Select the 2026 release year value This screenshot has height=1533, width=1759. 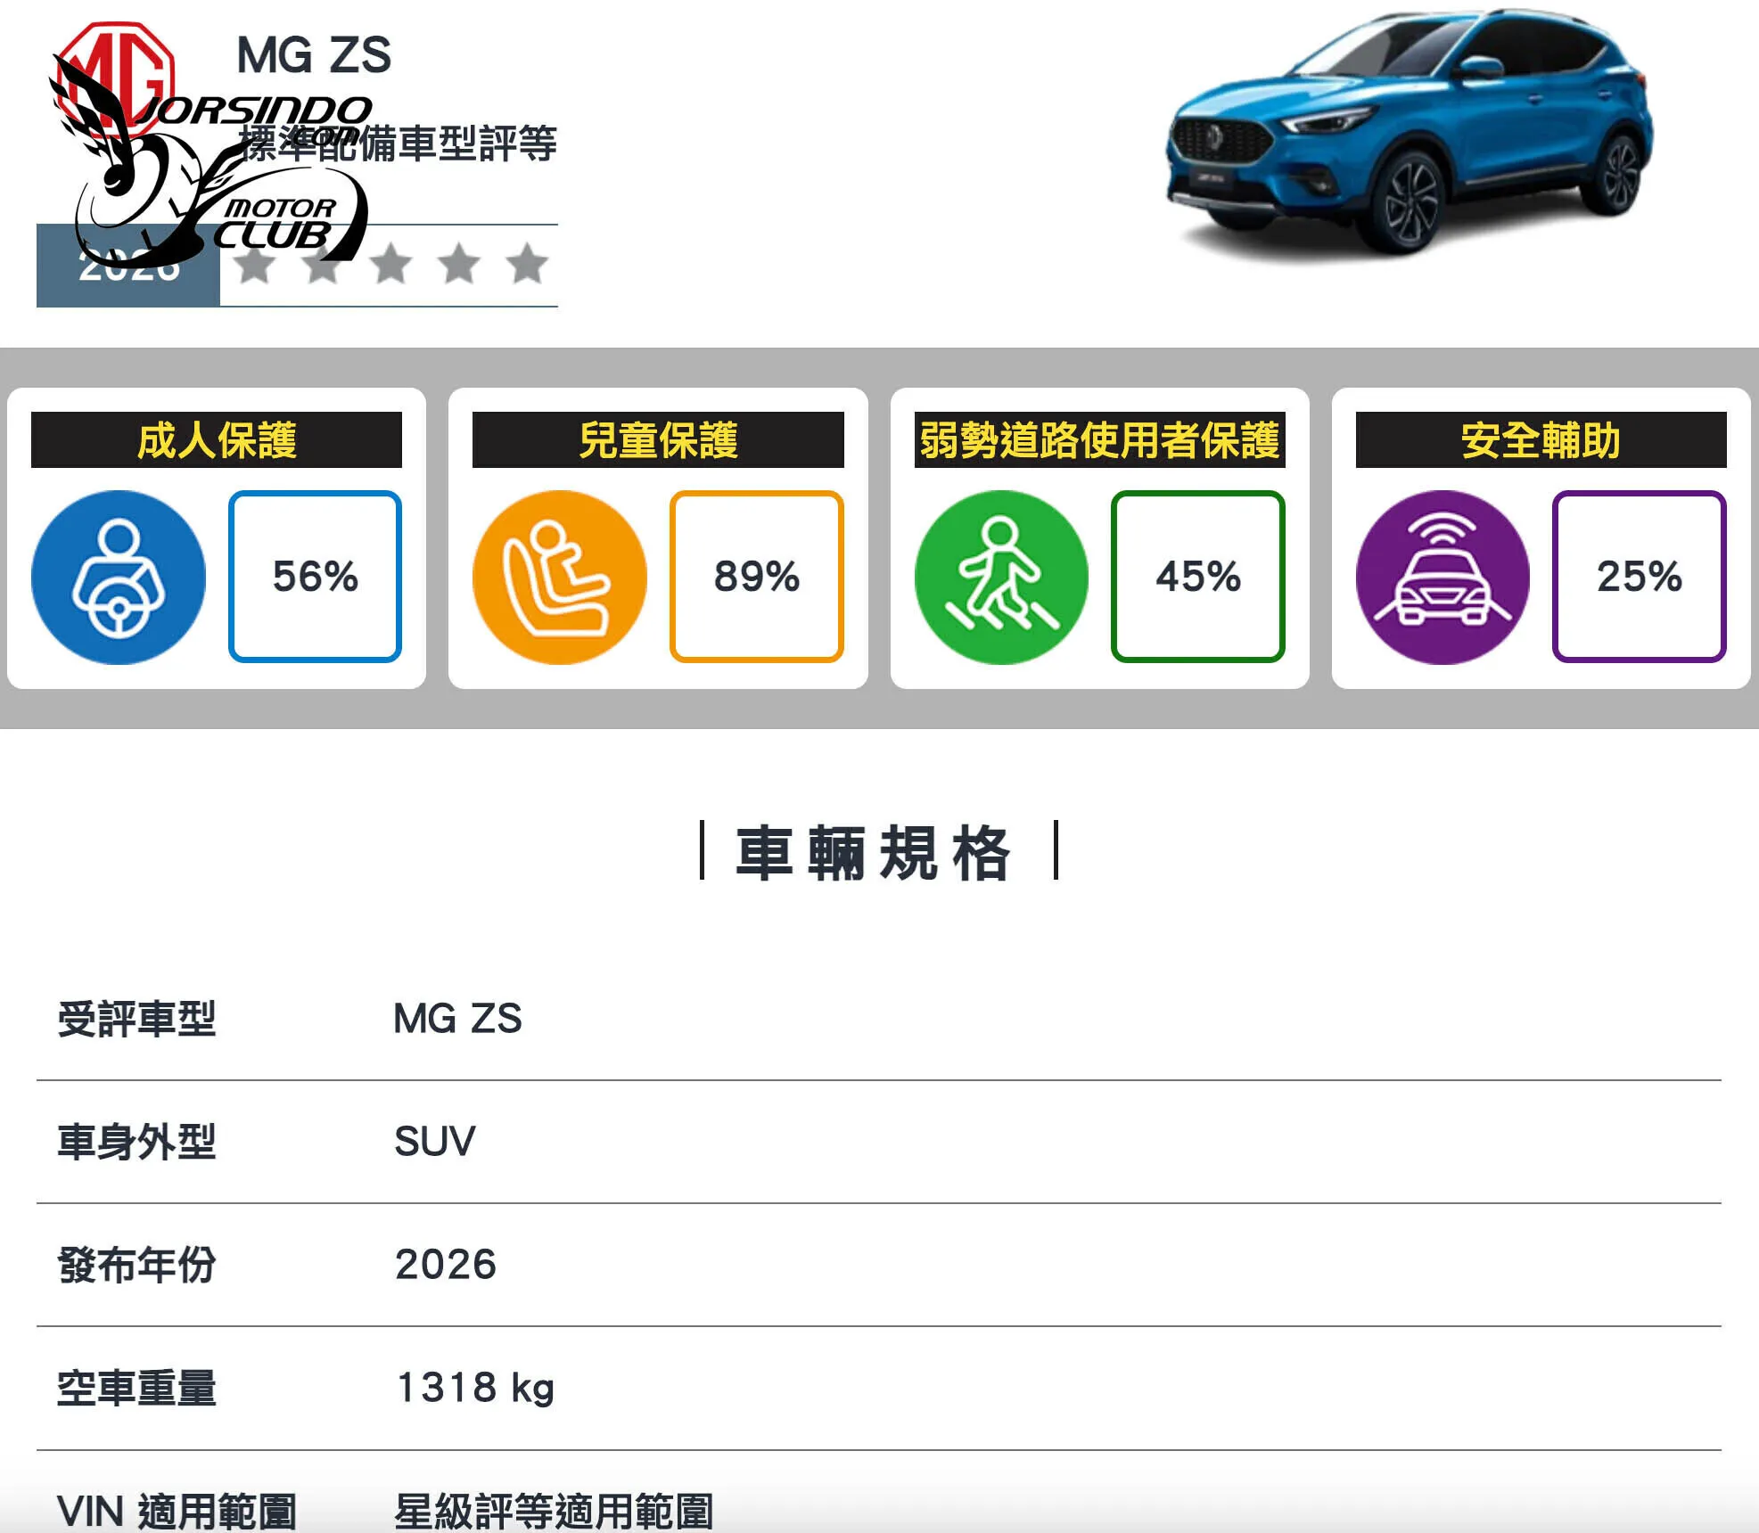(446, 1265)
